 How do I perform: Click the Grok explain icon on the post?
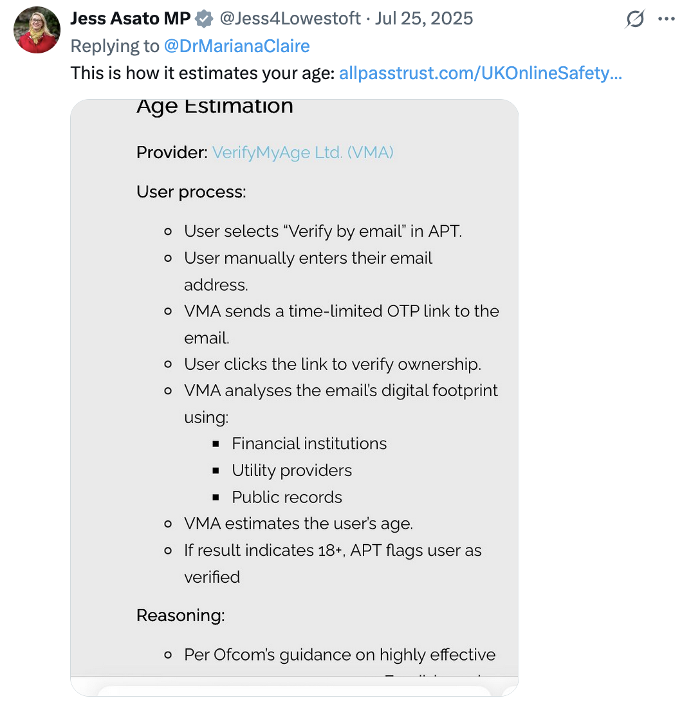[x=634, y=19]
